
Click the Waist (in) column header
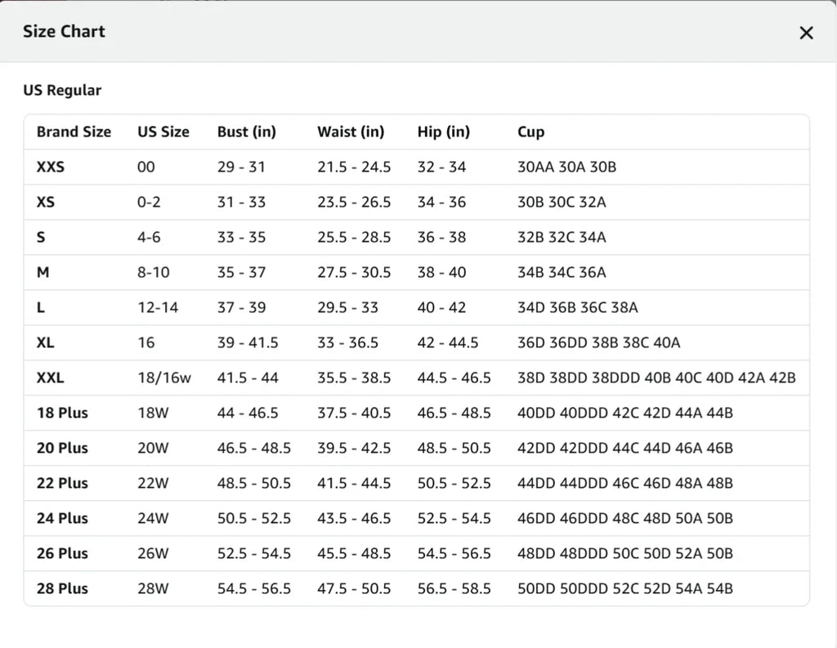[x=351, y=132]
